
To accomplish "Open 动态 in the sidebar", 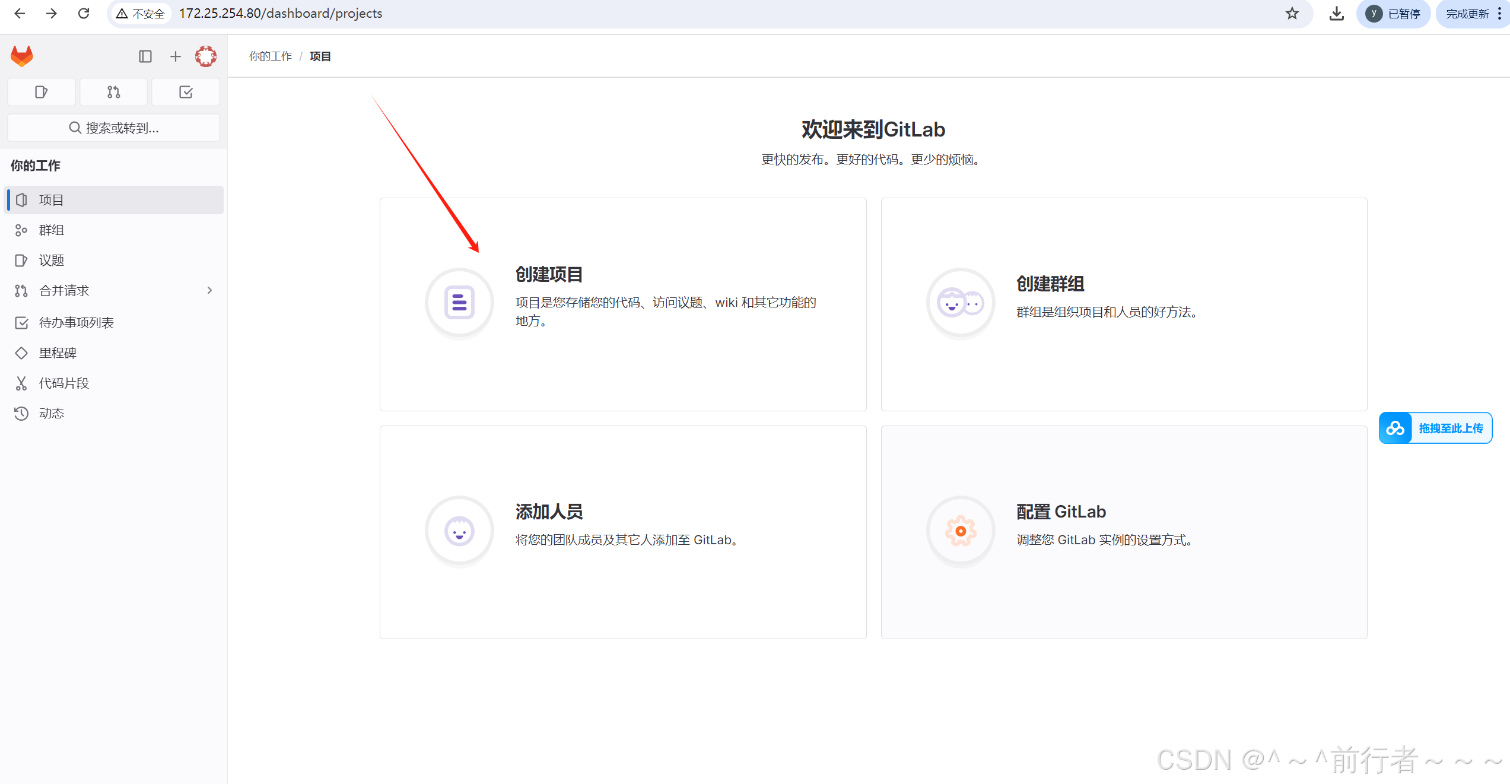I will click(x=114, y=414).
